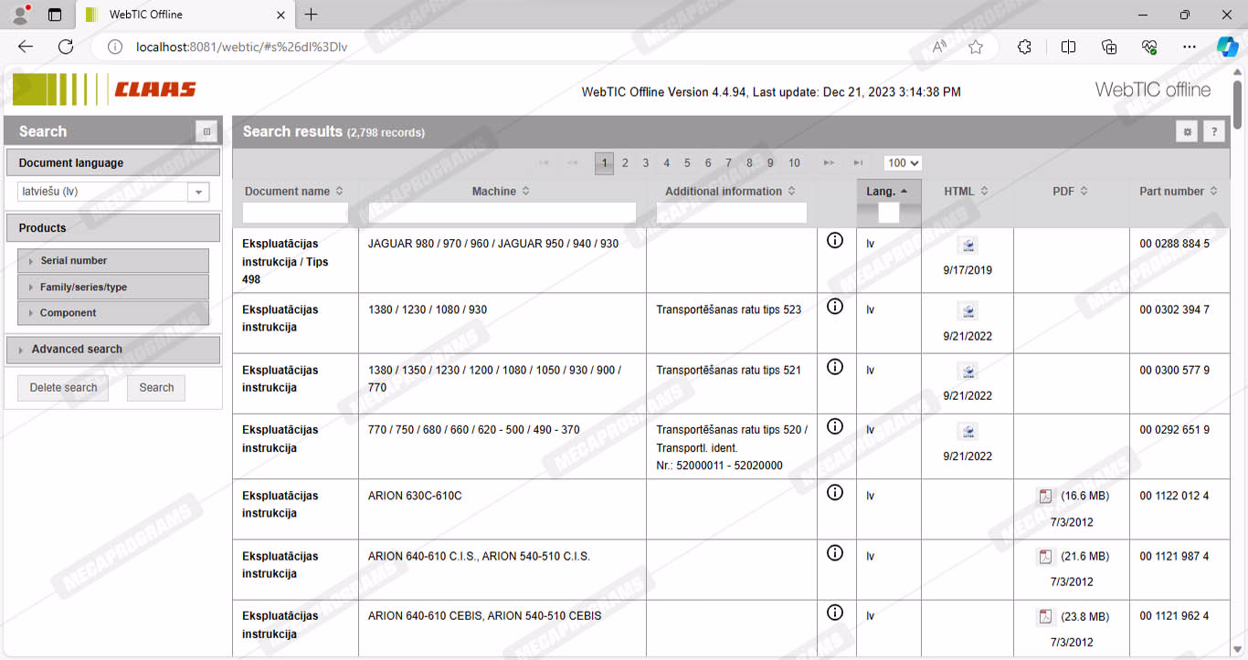Open Document language dropdown

(x=198, y=192)
